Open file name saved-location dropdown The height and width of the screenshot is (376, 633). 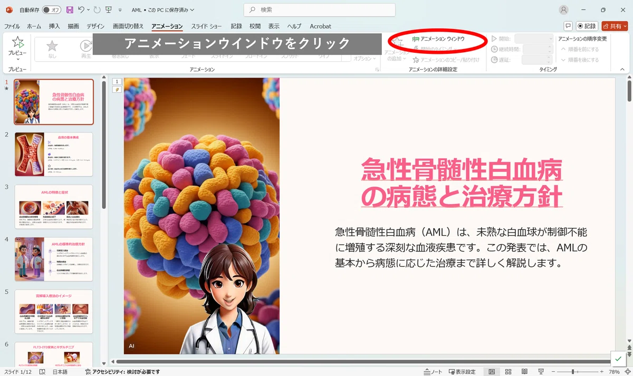pyautogui.click(x=191, y=10)
